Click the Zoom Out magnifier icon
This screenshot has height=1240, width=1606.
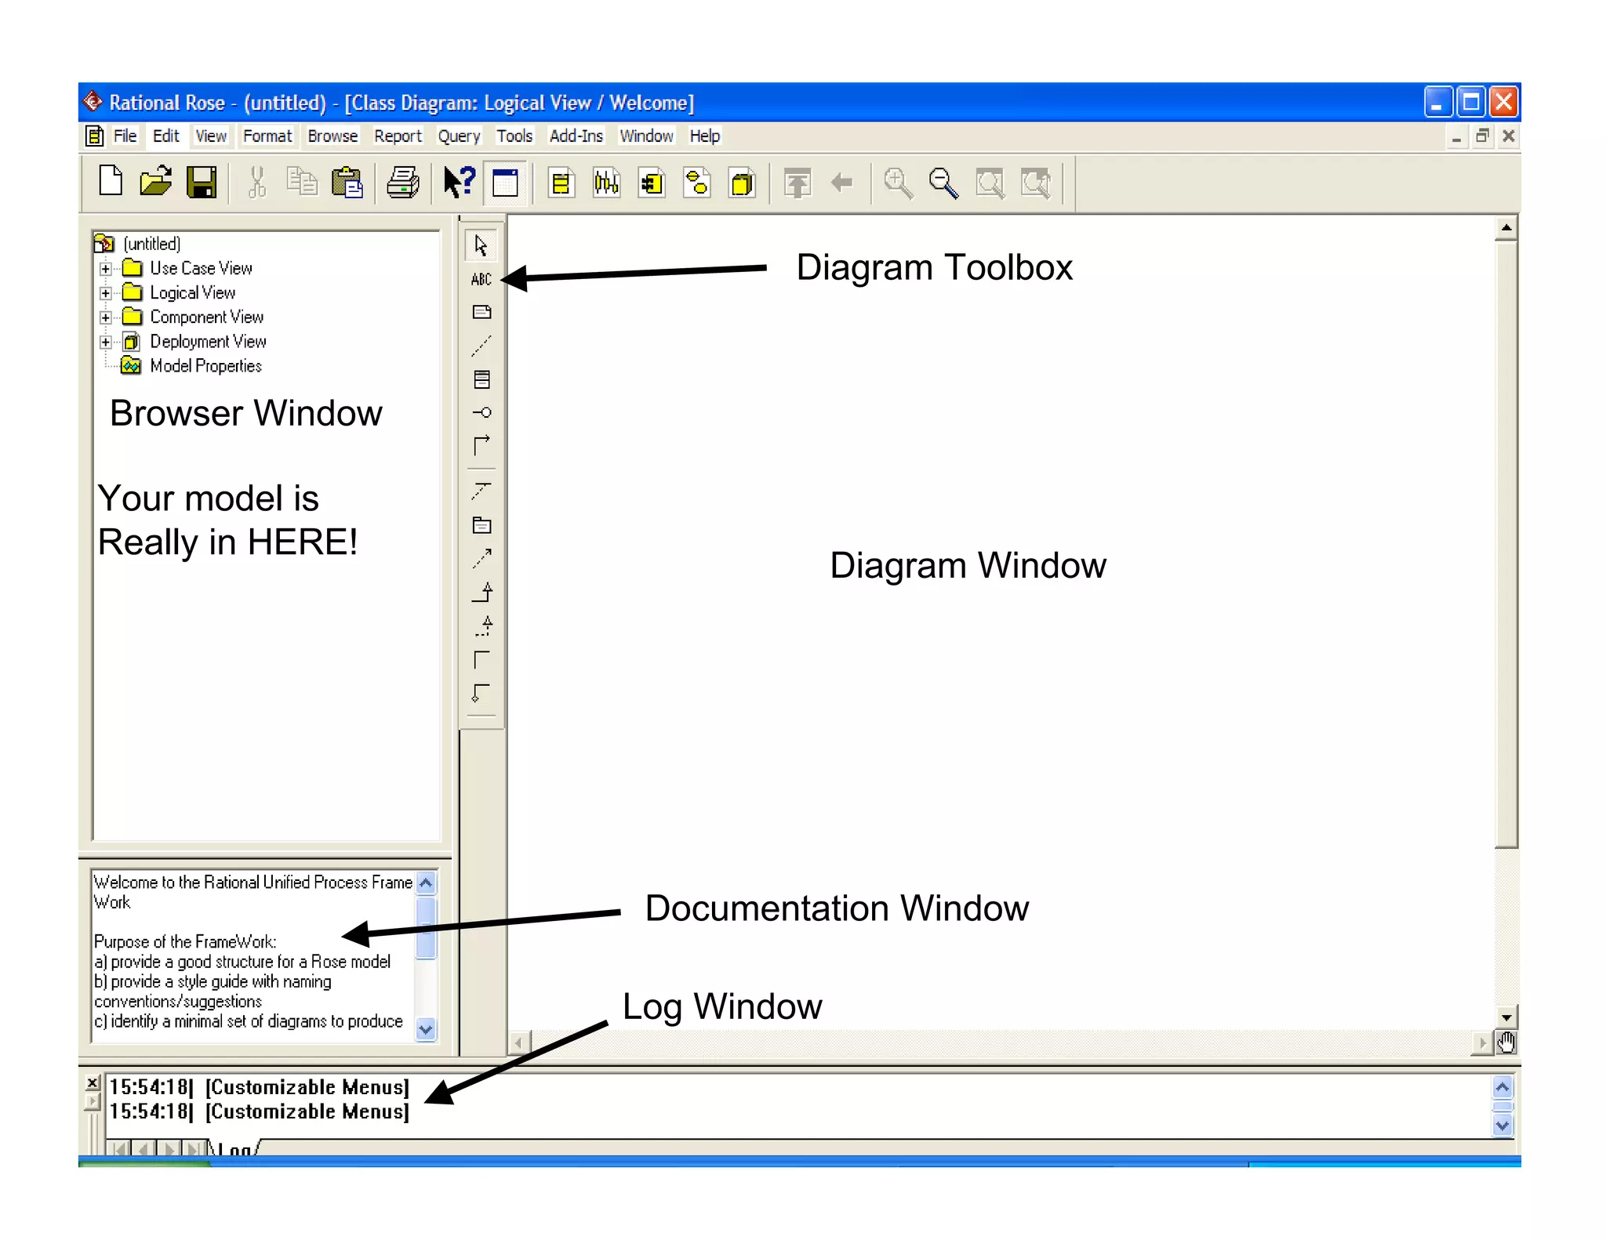point(943,183)
